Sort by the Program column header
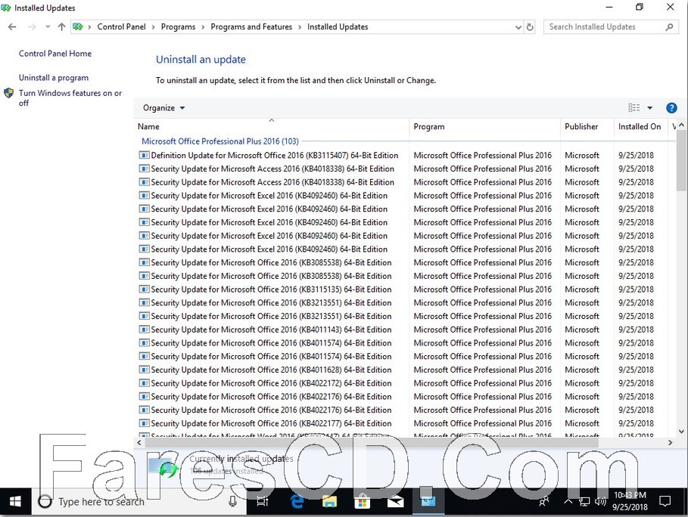This screenshot has height=517, width=688. click(x=485, y=127)
